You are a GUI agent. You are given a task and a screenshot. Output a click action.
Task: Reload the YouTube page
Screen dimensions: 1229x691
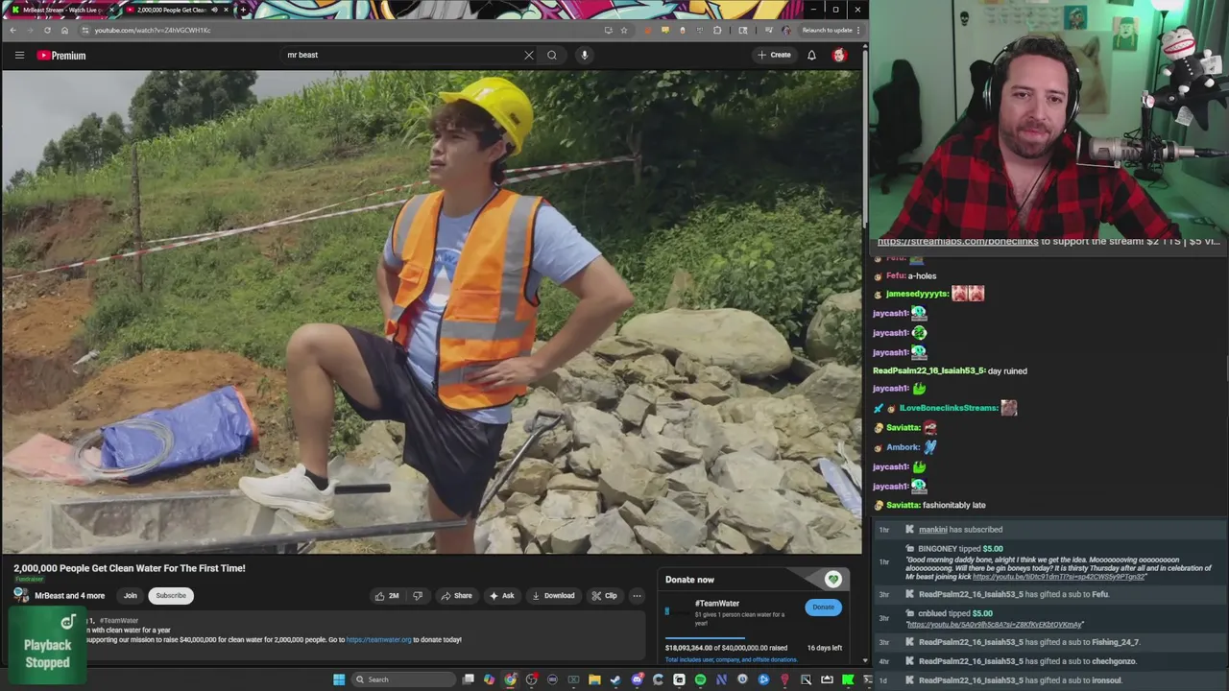point(47,30)
